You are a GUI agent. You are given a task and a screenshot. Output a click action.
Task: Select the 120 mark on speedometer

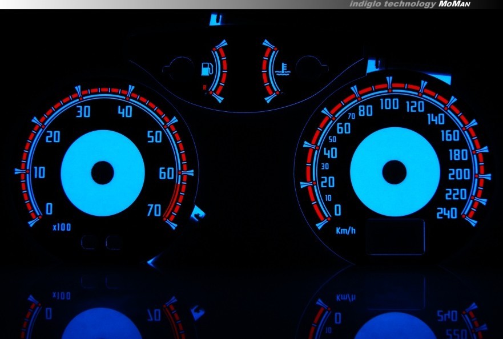pos(415,107)
